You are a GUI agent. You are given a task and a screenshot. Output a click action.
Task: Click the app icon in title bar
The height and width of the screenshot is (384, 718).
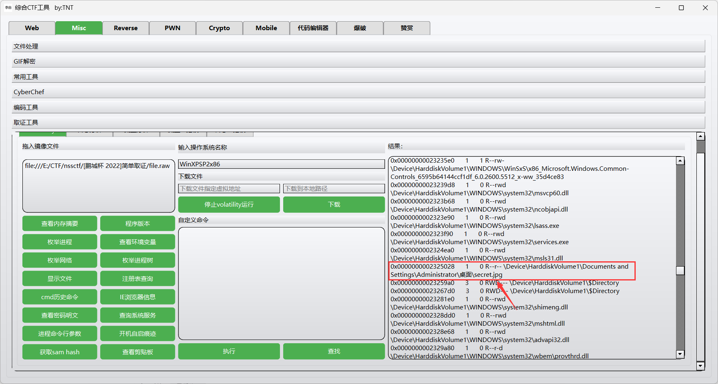[8, 8]
